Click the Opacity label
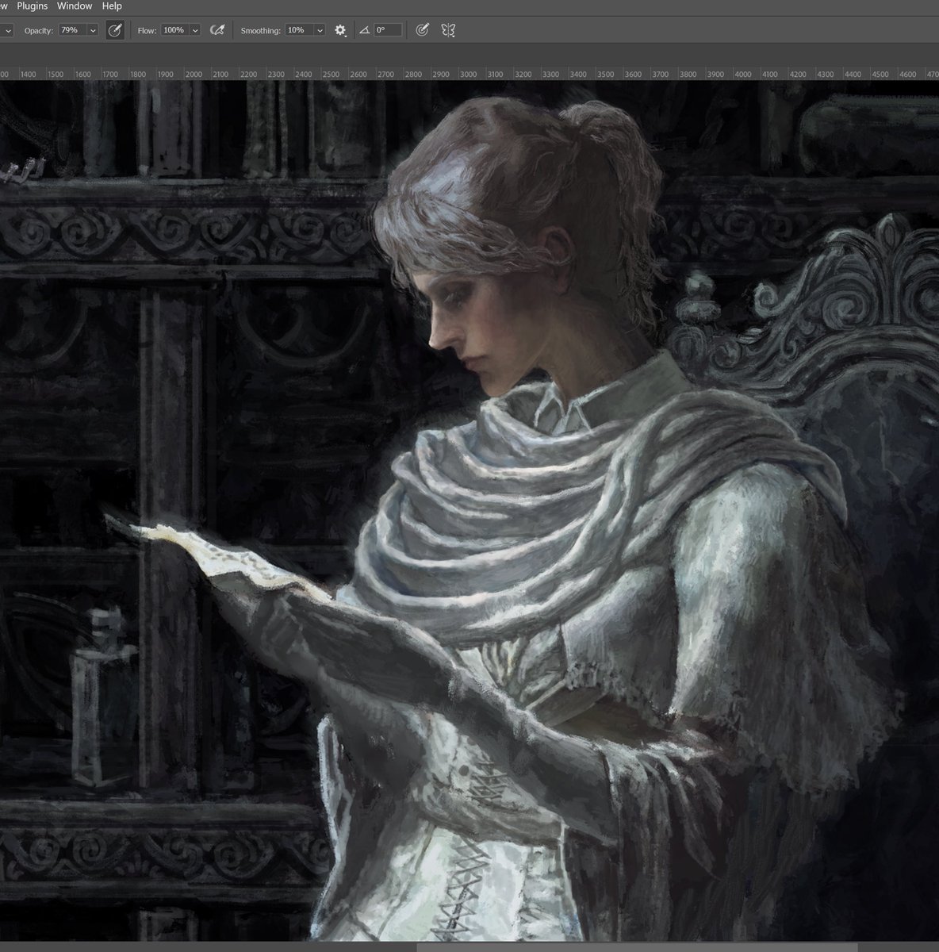This screenshot has height=952, width=939. [38, 30]
